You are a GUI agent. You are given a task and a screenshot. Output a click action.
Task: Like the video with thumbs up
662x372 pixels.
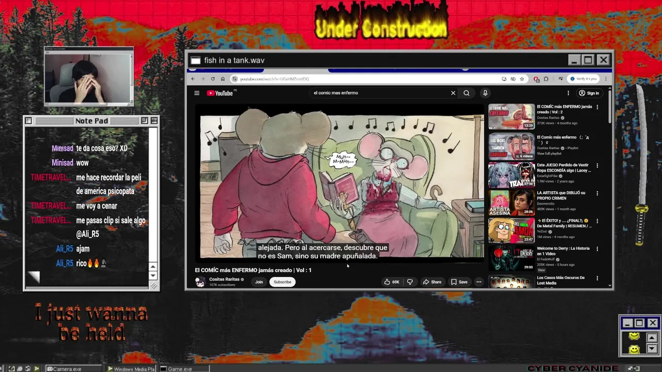392,282
